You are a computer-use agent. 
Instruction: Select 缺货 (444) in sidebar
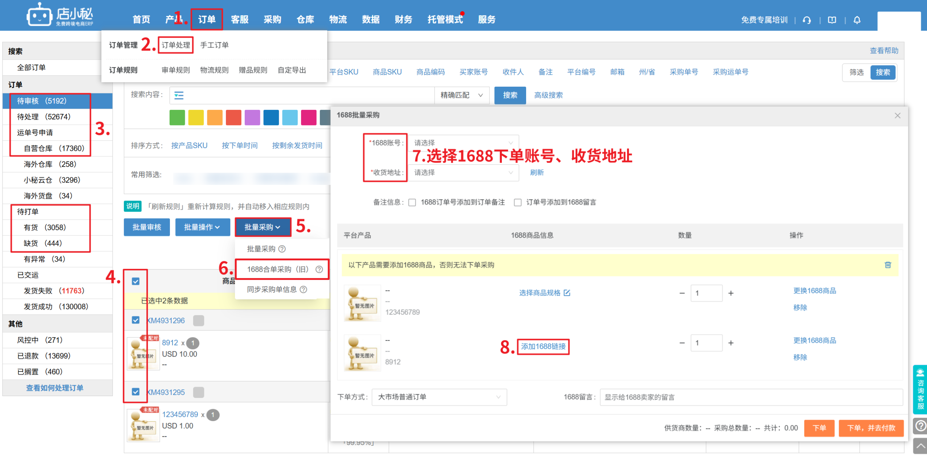pos(57,243)
